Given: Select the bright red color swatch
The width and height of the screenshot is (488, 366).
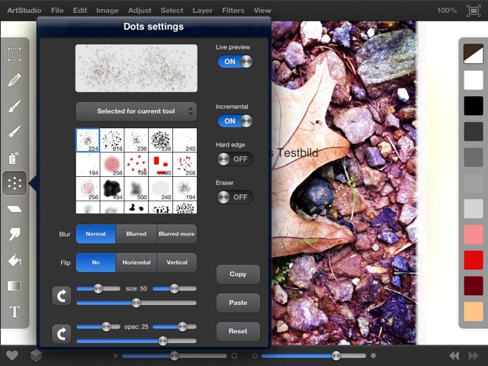Looking at the screenshot, I should [x=474, y=260].
